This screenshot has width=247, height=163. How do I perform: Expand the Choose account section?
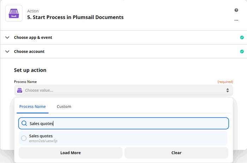[123, 51]
